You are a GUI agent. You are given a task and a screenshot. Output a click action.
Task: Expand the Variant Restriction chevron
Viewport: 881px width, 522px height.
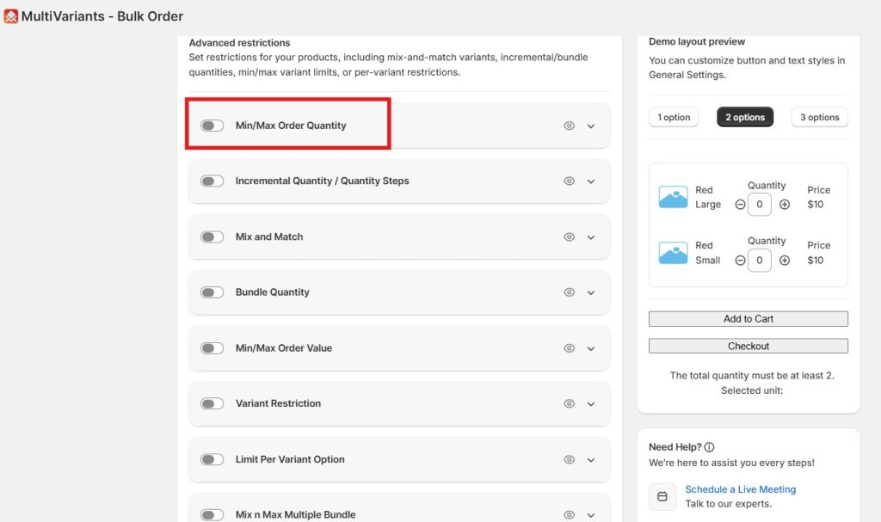click(x=591, y=404)
